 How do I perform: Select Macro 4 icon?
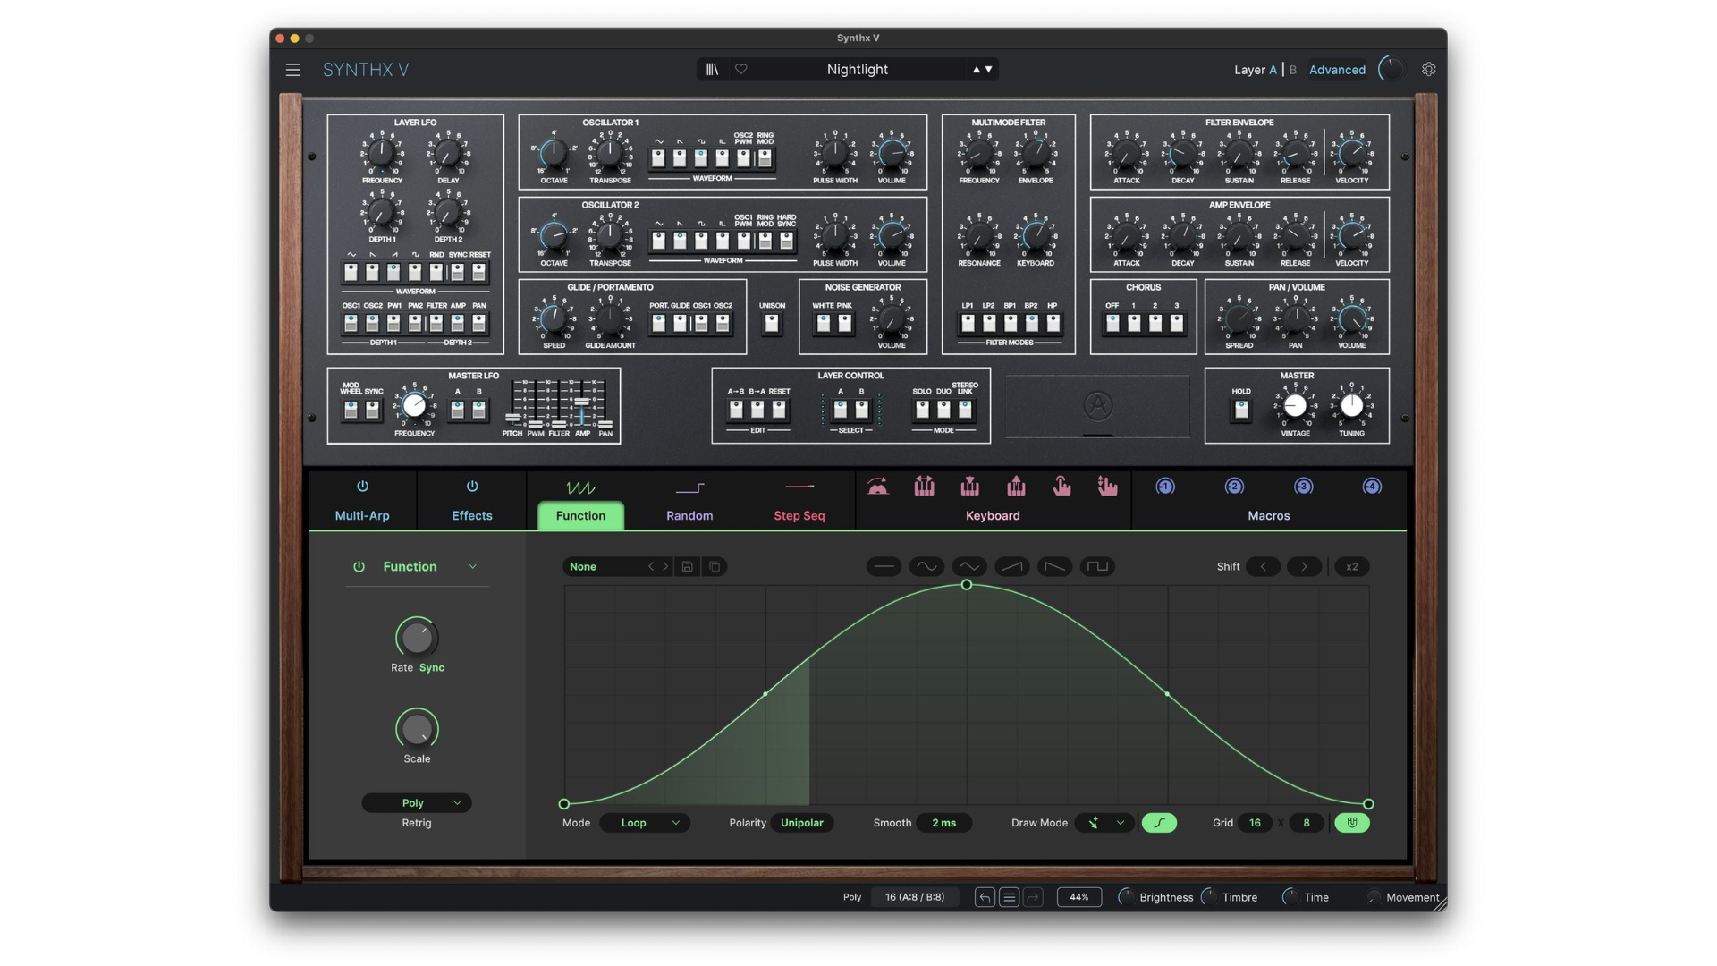tap(1372, 487)
